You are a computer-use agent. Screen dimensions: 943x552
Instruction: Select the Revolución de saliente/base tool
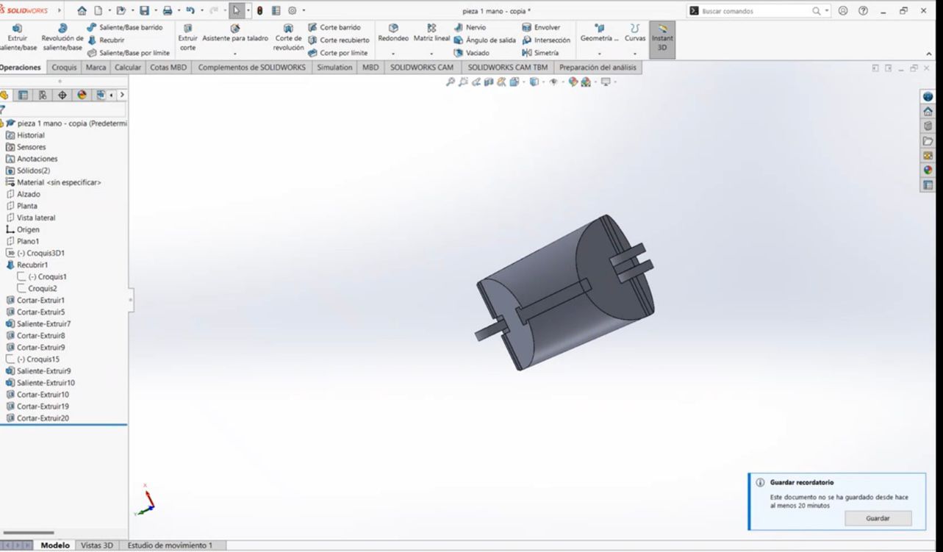(x=62, y=37)
